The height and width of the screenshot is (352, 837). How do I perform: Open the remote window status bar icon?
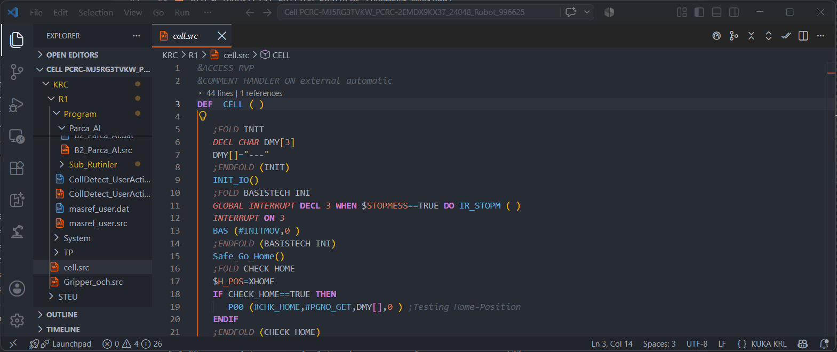[x=13, y=344]
